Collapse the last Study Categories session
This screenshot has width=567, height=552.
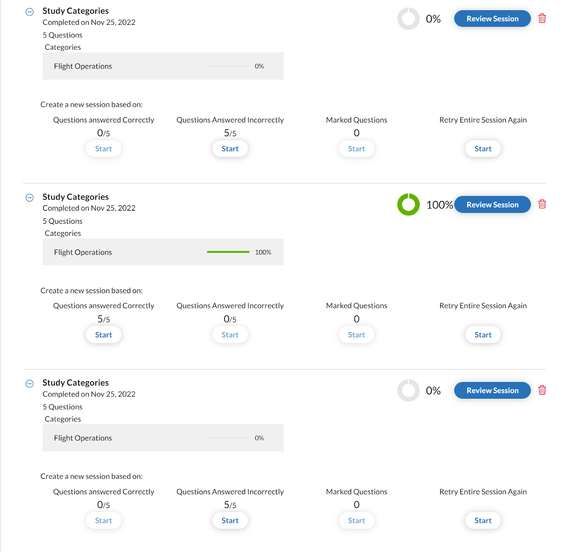[x=30, y=383]
